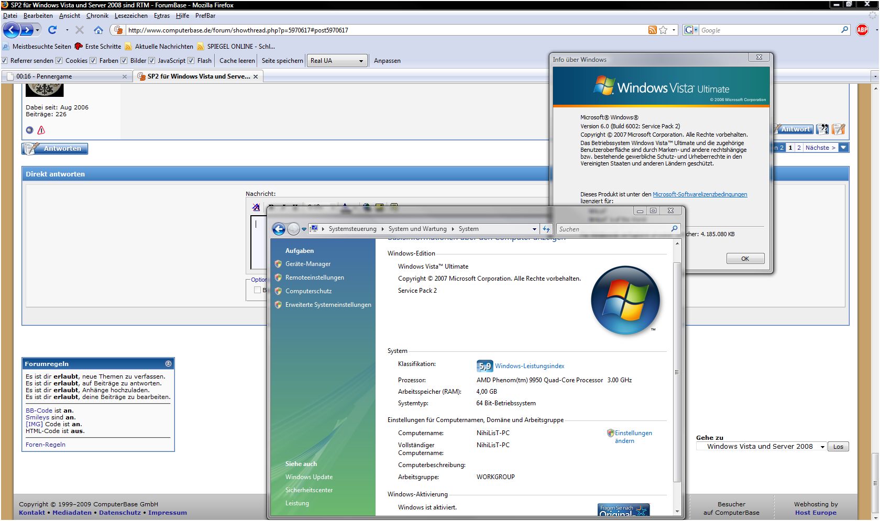
Task: Click the site favicon beside the URL
Action: (118, 30)
